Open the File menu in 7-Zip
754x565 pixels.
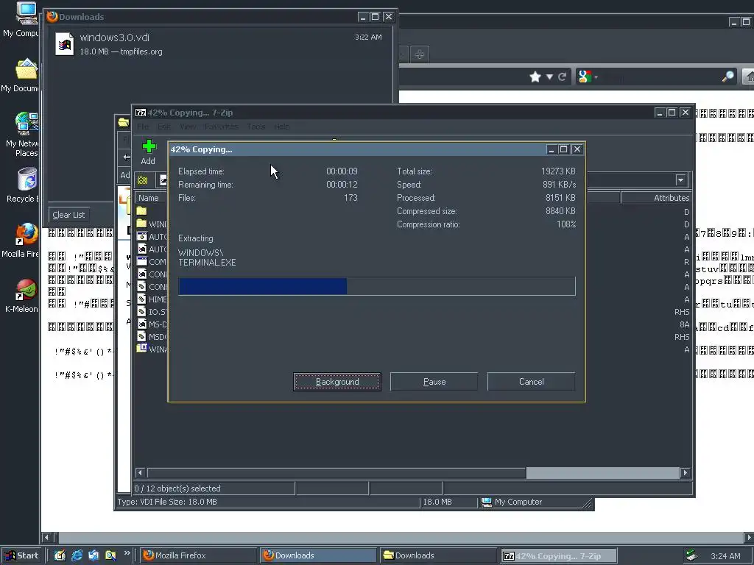tap(143, 127)
